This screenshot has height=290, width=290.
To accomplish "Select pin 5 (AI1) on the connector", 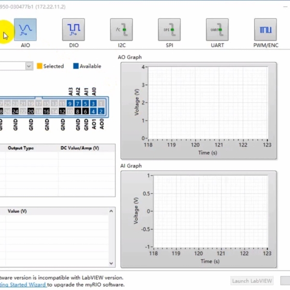I will pyautogui.click(x=86, y=103).
